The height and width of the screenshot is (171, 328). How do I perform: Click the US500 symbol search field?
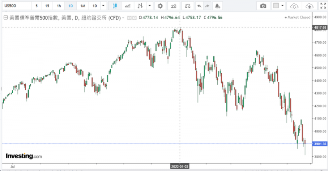[x=16, y=6]
